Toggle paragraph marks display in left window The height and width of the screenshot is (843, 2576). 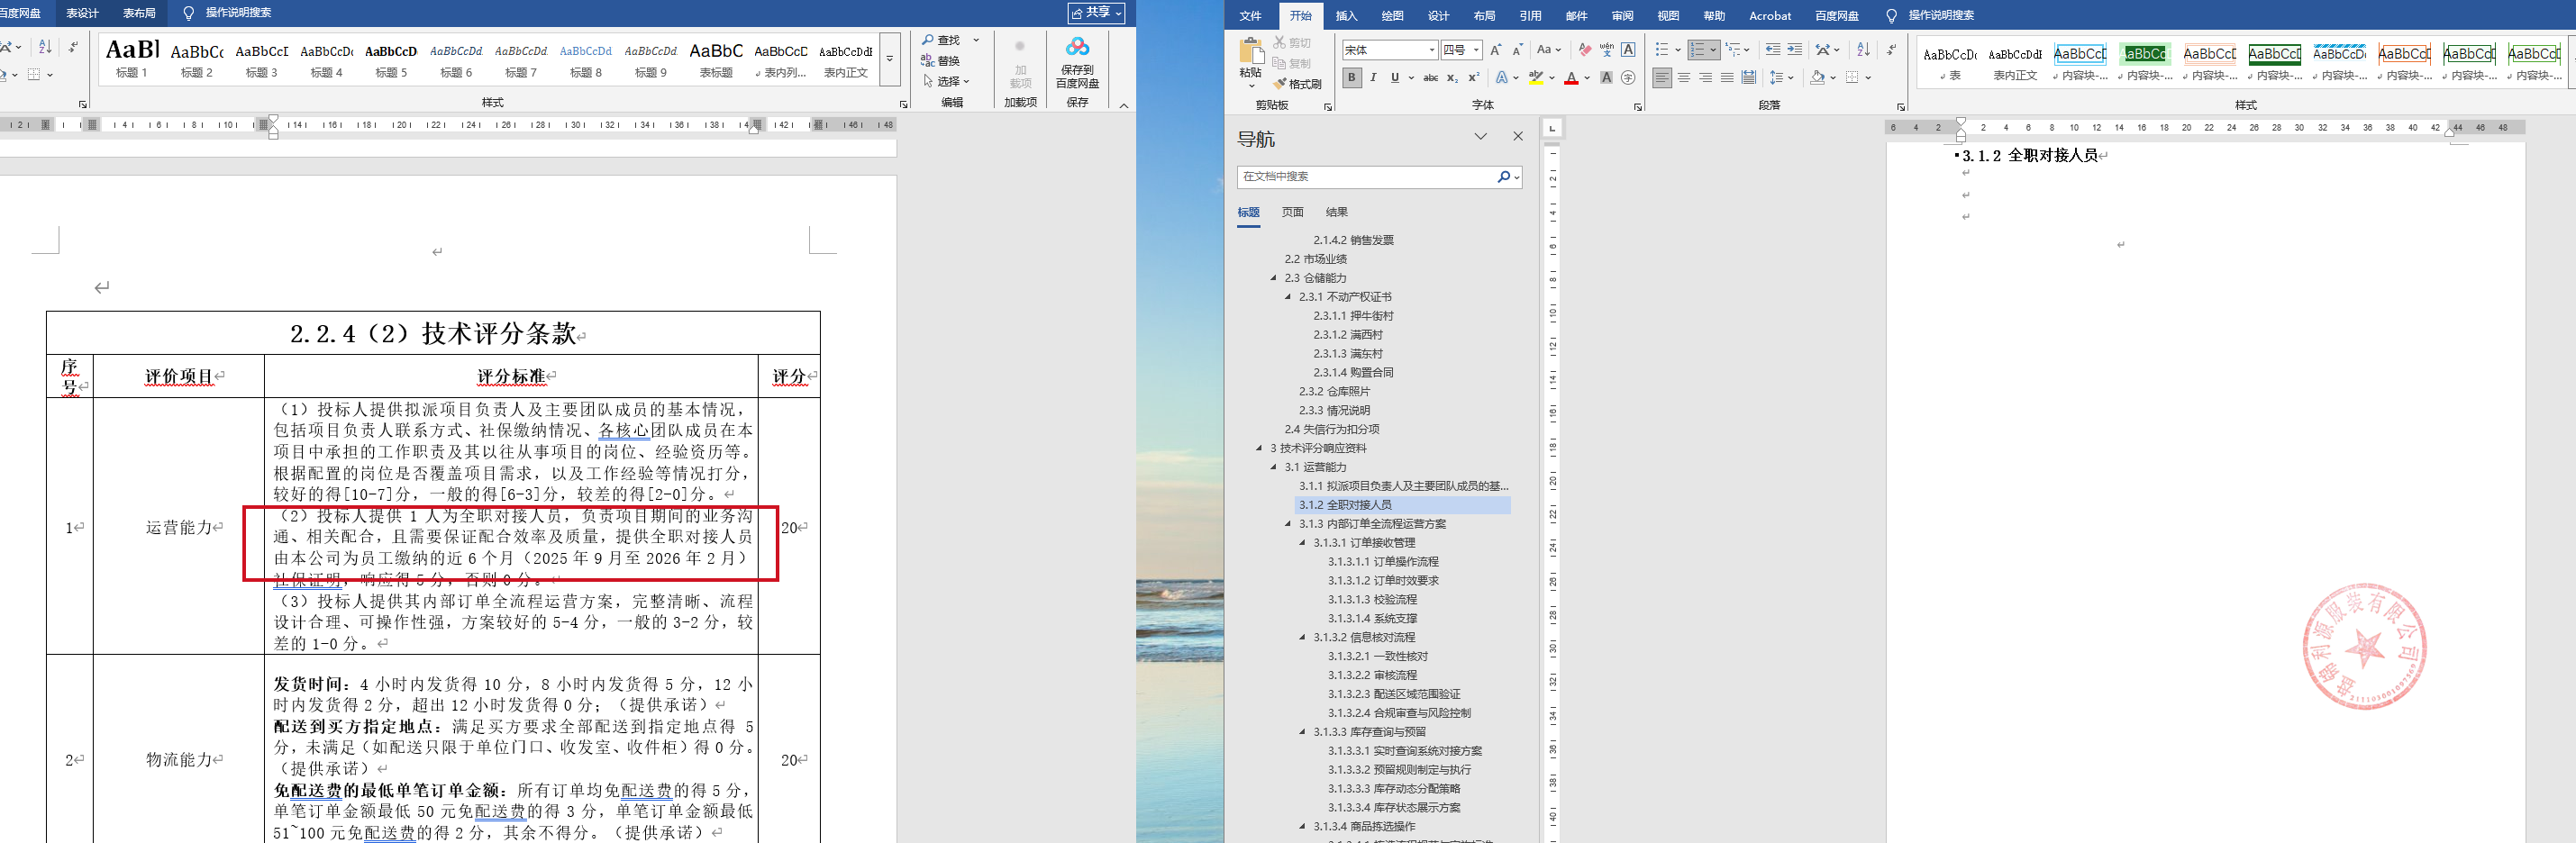[73, 47]
